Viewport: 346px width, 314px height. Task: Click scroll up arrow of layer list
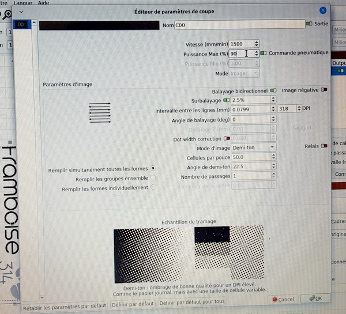coord(34,22)
